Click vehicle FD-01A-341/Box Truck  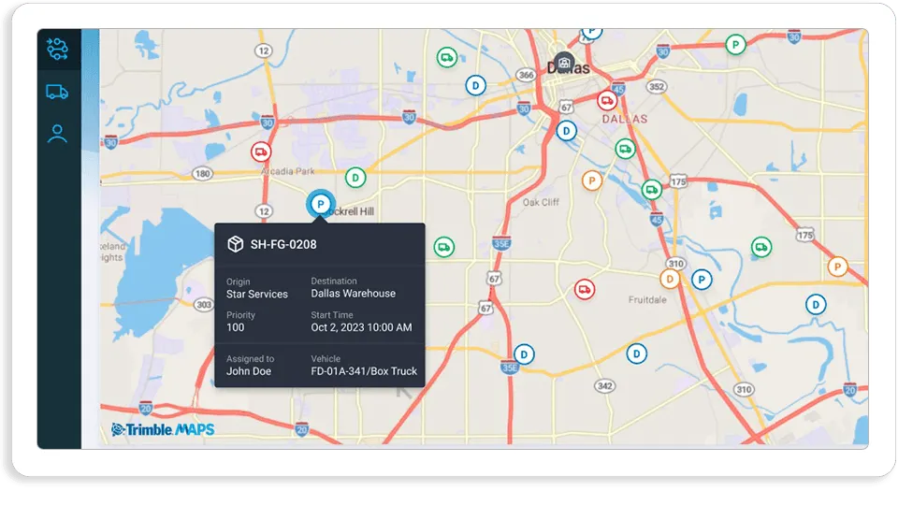pos(364,371)
